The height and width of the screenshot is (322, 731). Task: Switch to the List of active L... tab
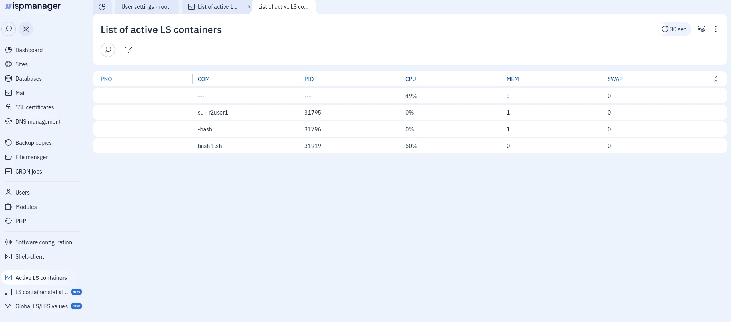pos(213,7)
